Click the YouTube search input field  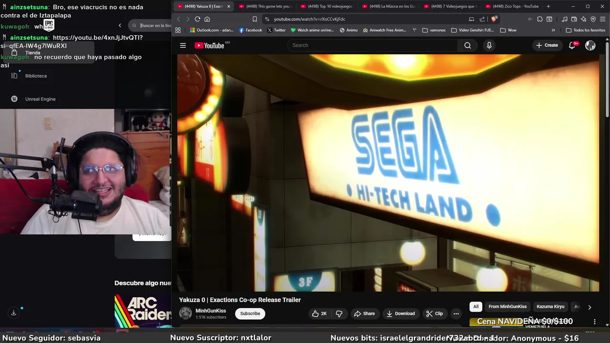372,45
